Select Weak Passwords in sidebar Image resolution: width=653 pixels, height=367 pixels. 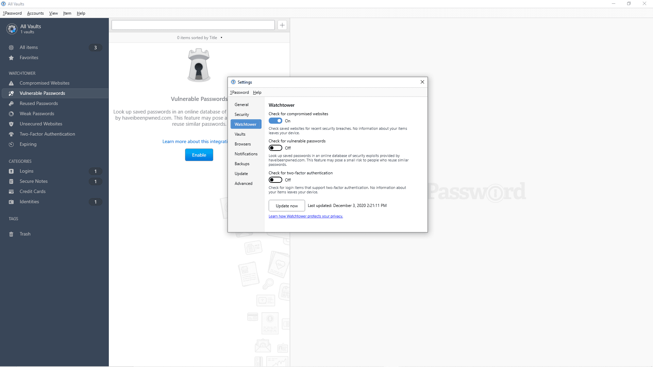tap(54, 114)
